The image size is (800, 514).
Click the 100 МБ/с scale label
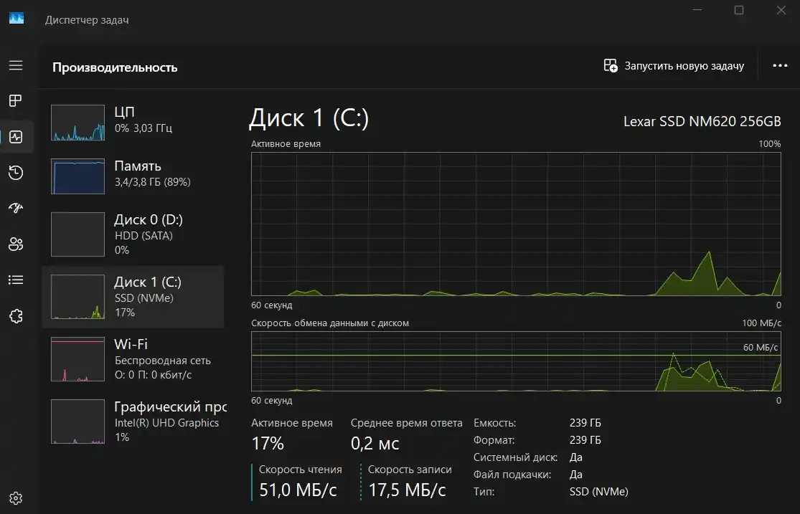[761, 323]
